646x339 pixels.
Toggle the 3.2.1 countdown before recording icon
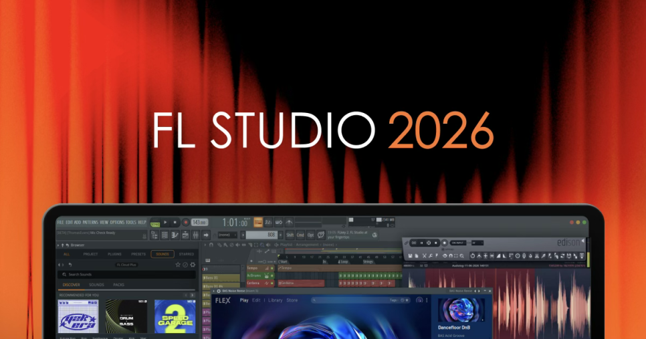tap(268, 223)
